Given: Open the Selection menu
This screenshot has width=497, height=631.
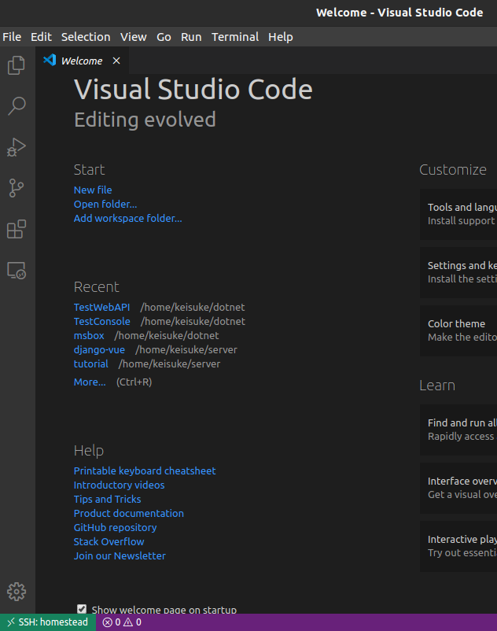Looking at the screenshot, I should (86, 37).
